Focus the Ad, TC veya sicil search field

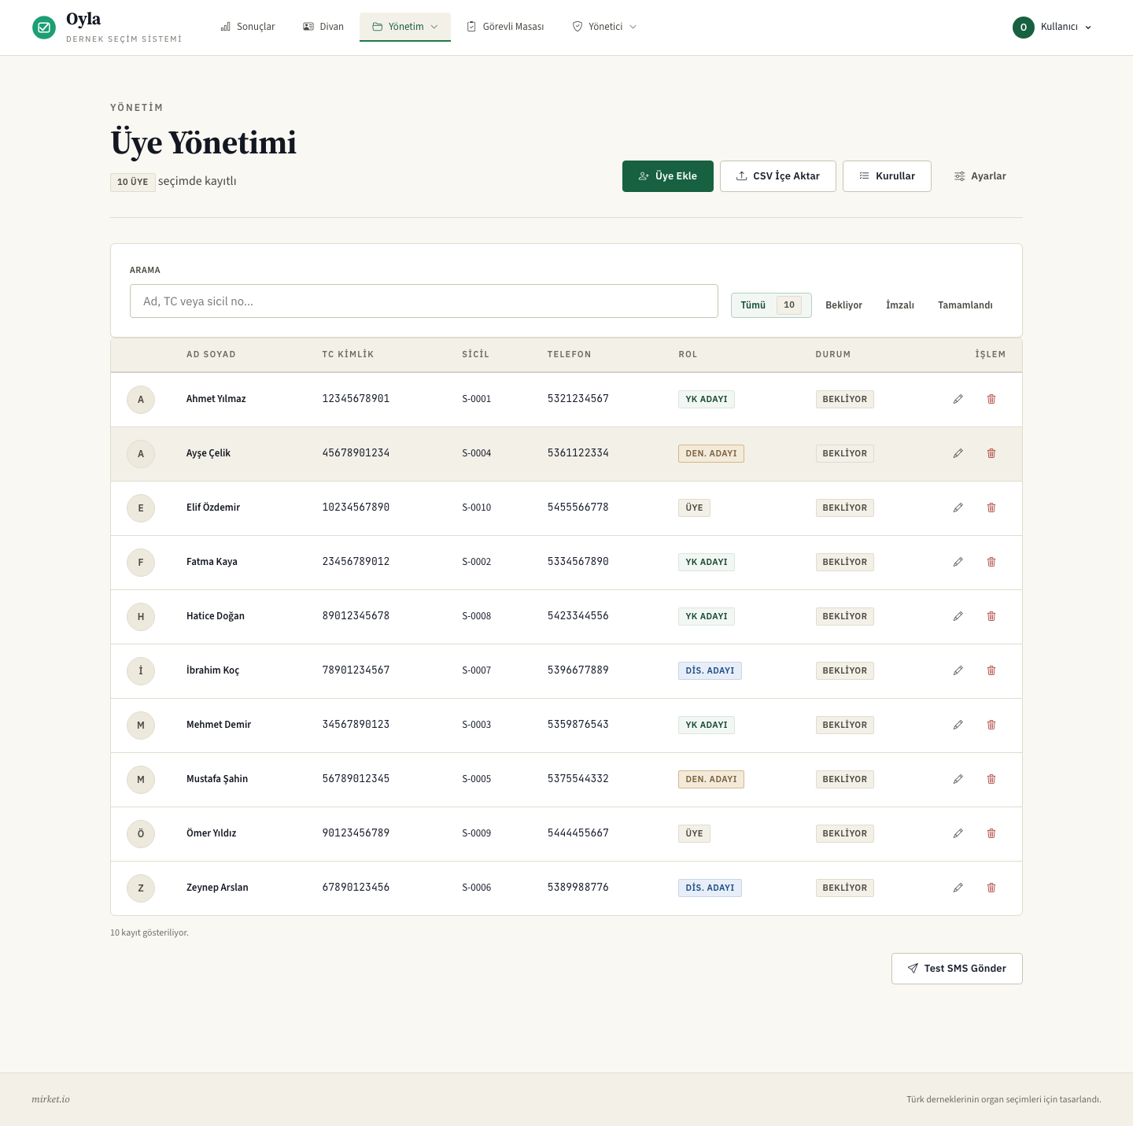(424, 301)
